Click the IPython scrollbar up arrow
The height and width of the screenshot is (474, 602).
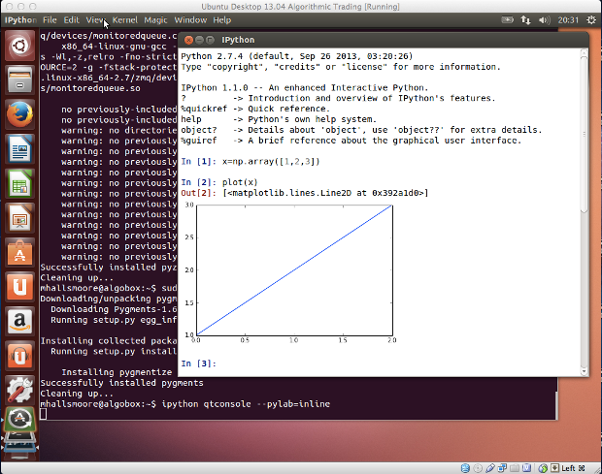tap(584, 51)
